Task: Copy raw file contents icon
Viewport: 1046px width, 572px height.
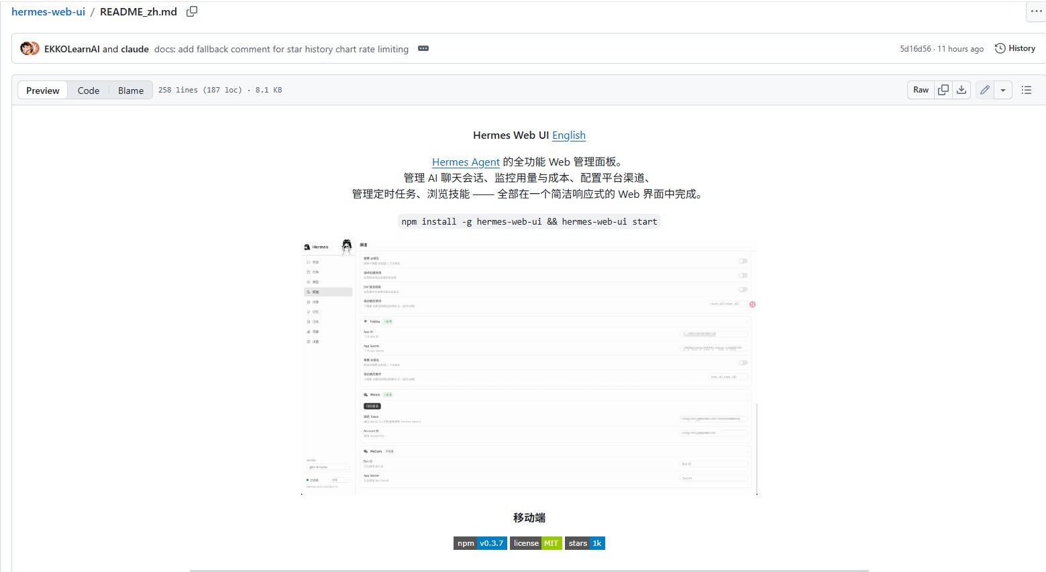Action: [x=943, y=90]
